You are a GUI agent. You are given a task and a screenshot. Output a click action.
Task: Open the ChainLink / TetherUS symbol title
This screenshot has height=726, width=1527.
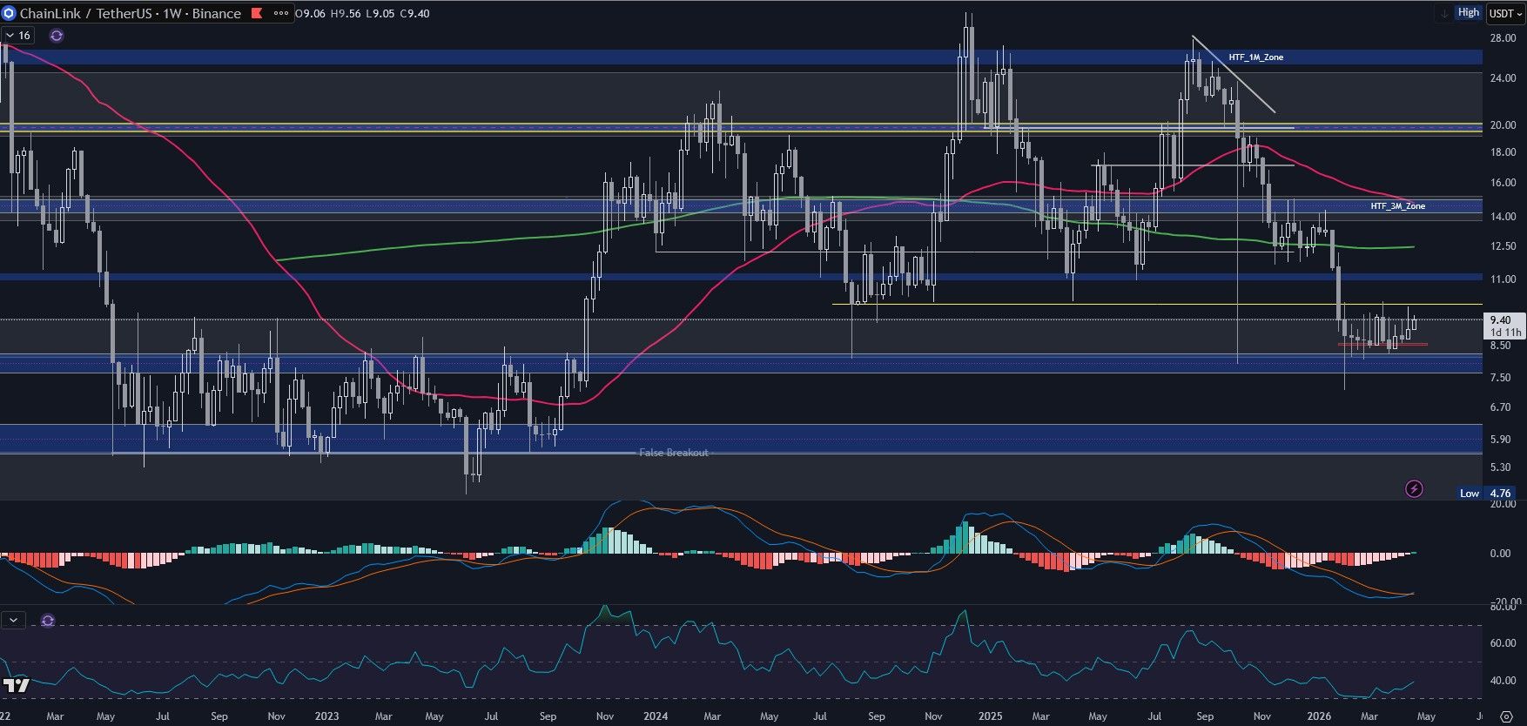(131, 13)
